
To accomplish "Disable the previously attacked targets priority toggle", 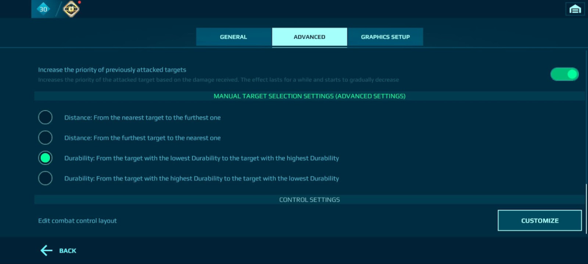I will pyautogui.click(x=564, y=74).
